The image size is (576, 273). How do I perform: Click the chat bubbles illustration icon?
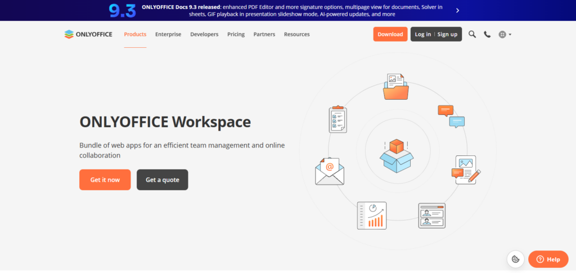(x=451, y=117)
